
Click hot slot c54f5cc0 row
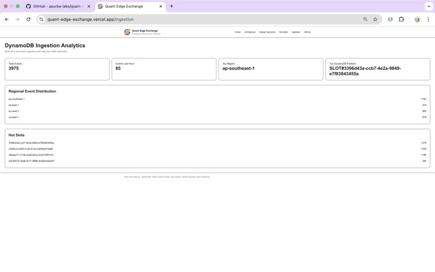pos(217,149)
